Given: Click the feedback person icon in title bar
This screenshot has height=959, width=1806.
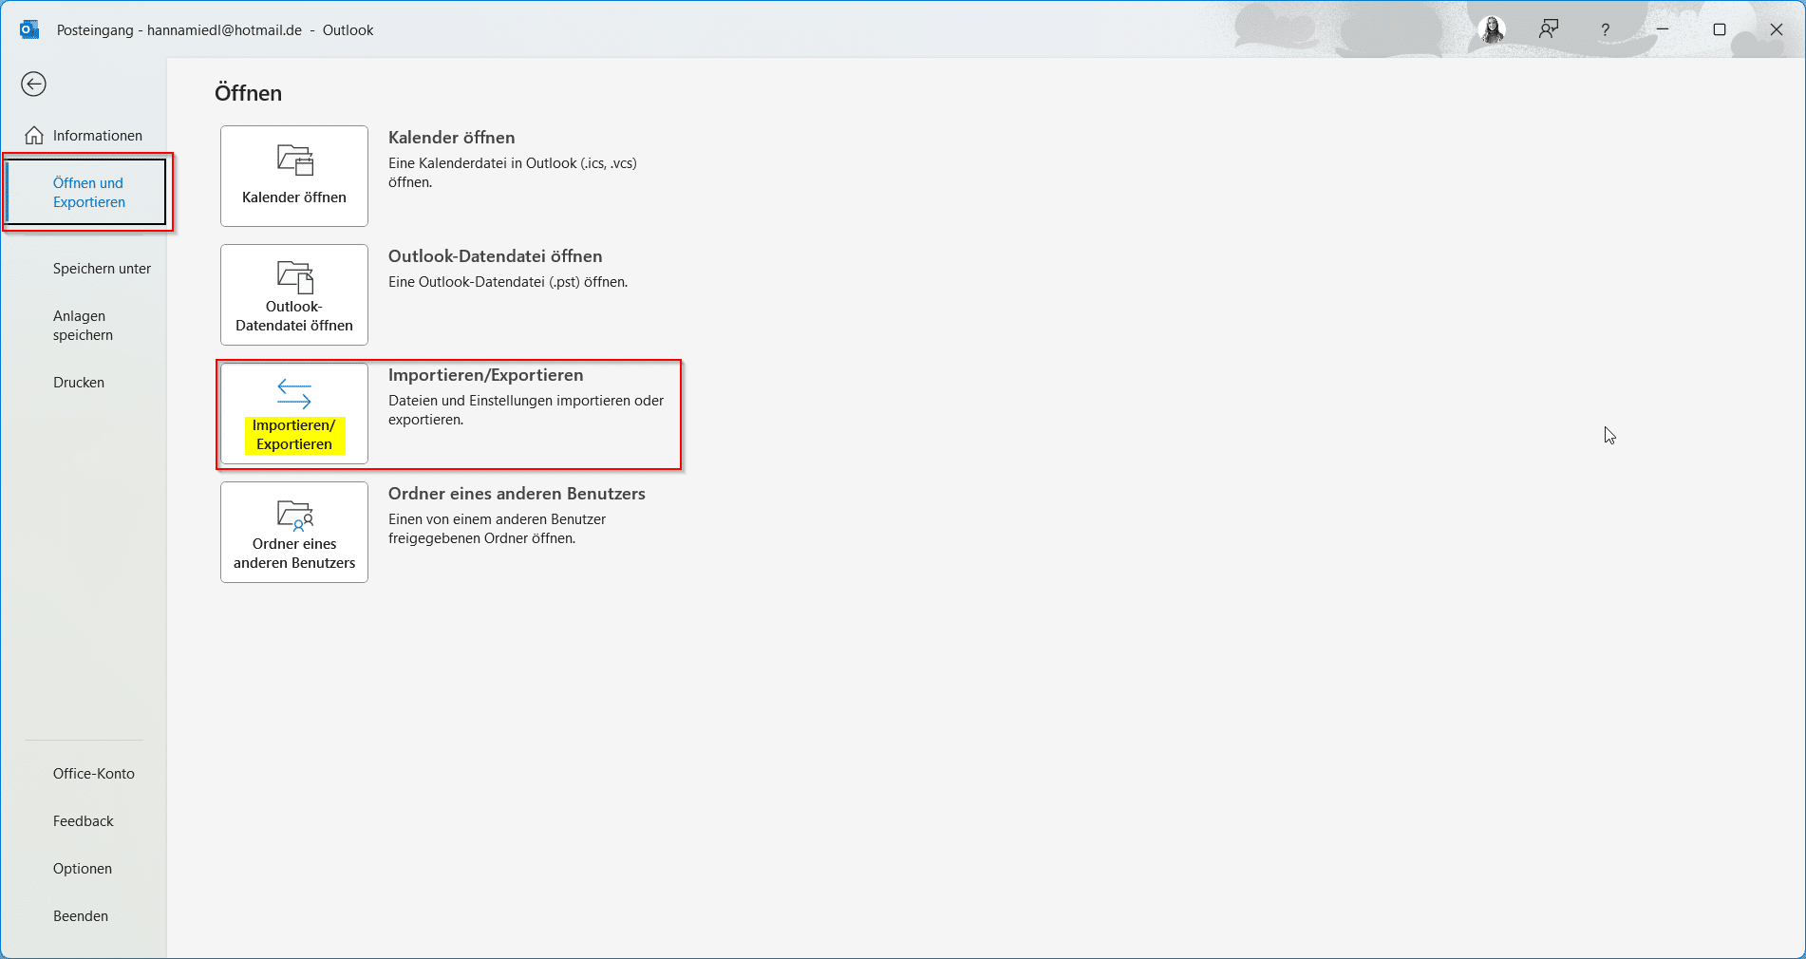Looking at the screenshot, I should pyautogui.click(x=1549, y=30).
